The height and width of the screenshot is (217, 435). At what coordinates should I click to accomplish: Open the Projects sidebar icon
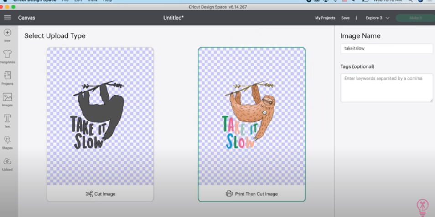point(7,75)
